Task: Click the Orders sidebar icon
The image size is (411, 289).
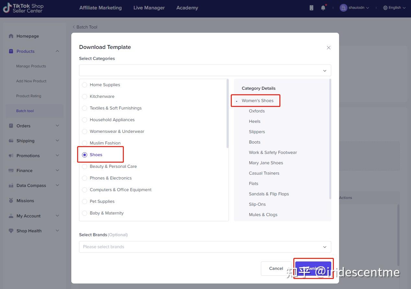Action: pyautogui.click(x=11, y=126)
